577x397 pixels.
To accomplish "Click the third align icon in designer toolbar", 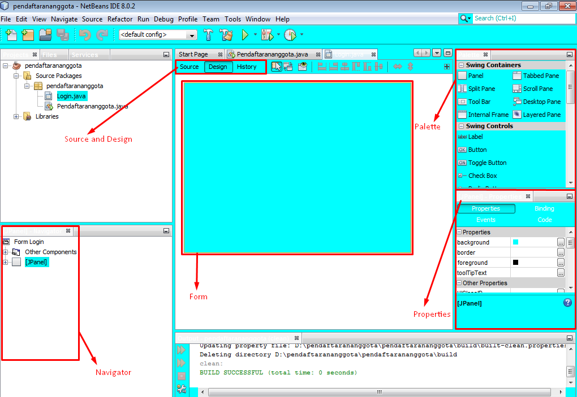I will 345,67.
